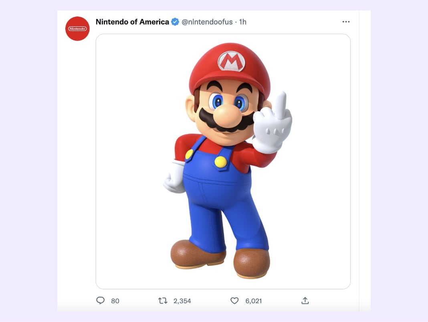Click the Nintendo wordmark inside the avatar
Viewport: 428px width, 322px height.
point(77,29)
